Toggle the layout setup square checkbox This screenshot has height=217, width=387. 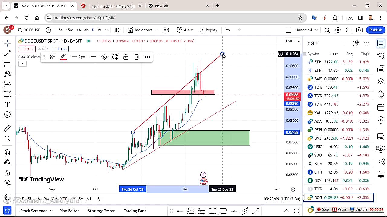288,30
